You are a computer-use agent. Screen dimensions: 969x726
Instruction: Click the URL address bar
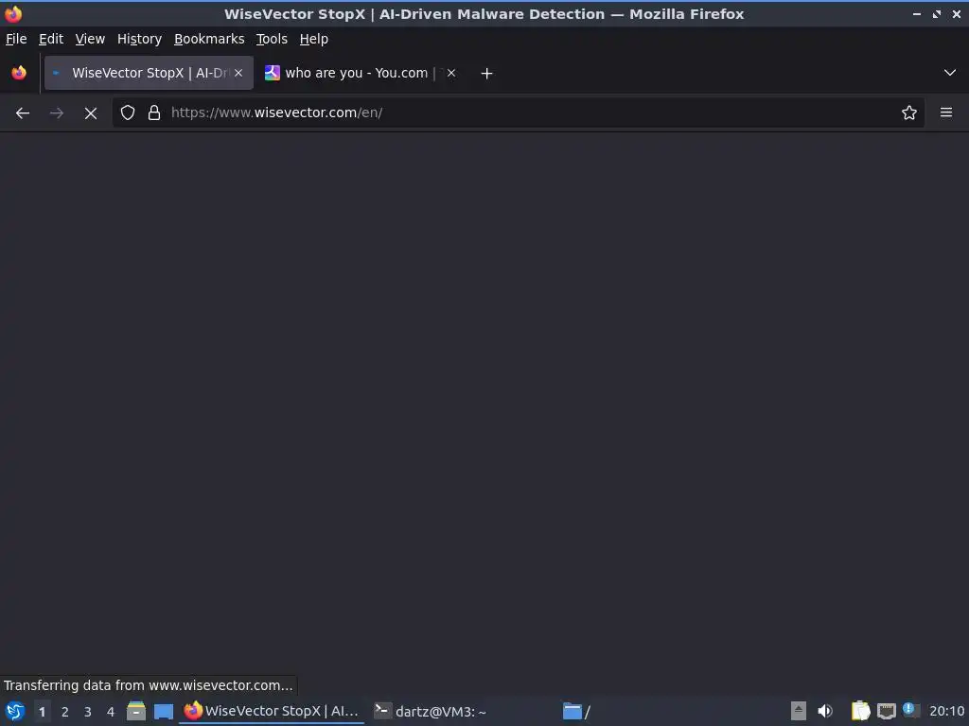coord(518,113)
